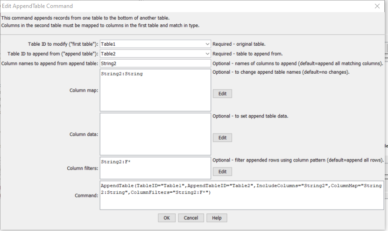Image resolution: width=388 pixels, height=231 pixels.
Task: Click inside the Column map text area
Action: (x=155, y=90)
